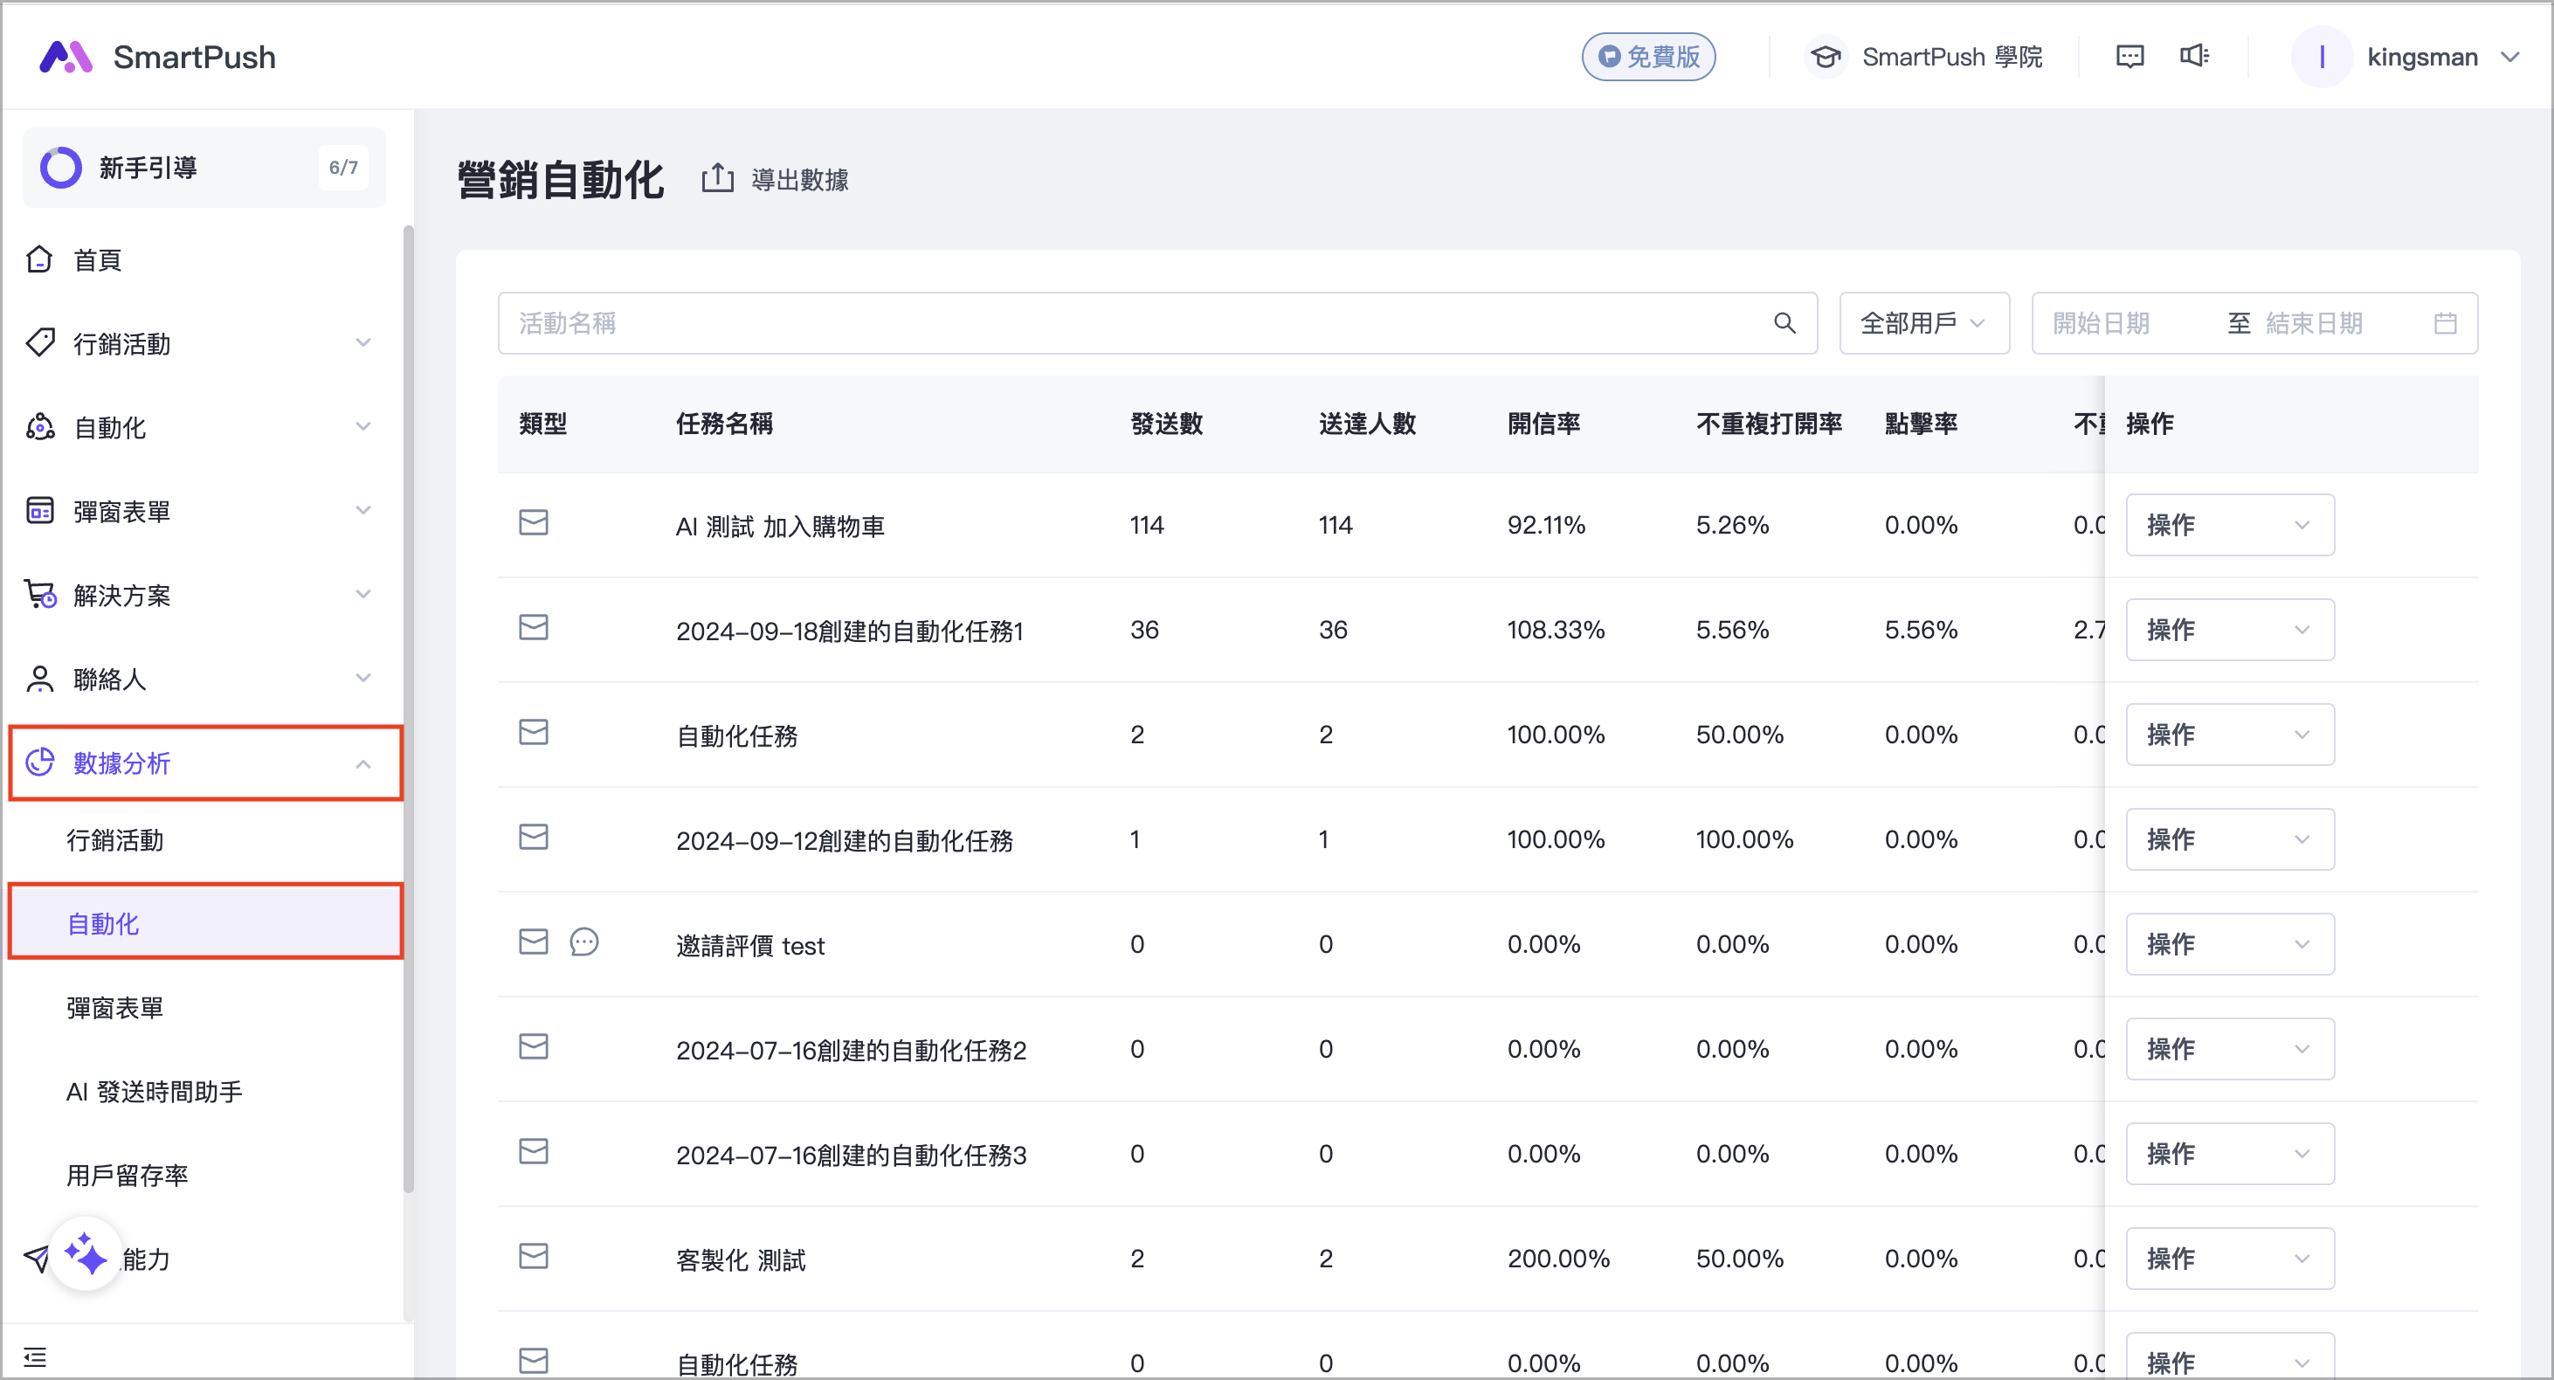Expand the 聯絡人 sidebar chevron
This screenshot has height=1380, width=2554.
pos(362,678)
